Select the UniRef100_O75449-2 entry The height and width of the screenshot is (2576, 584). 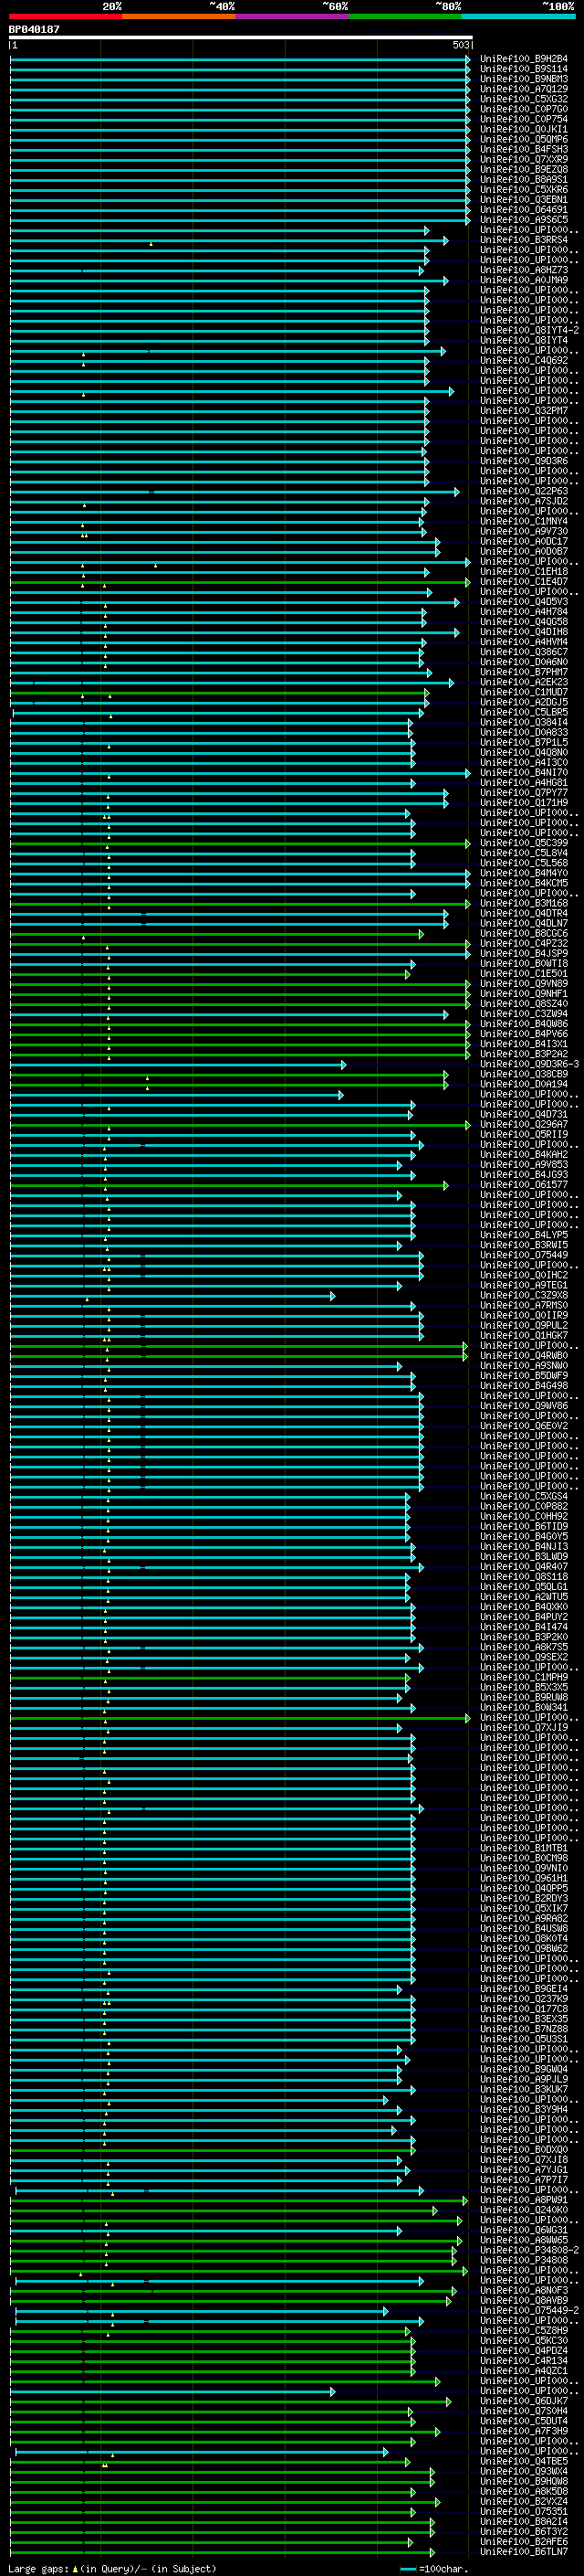pos(529,2311)
